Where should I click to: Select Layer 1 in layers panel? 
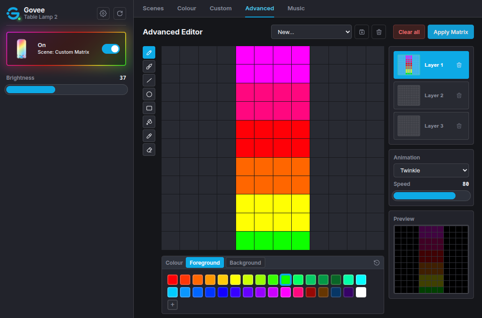(x=431, y=65)
